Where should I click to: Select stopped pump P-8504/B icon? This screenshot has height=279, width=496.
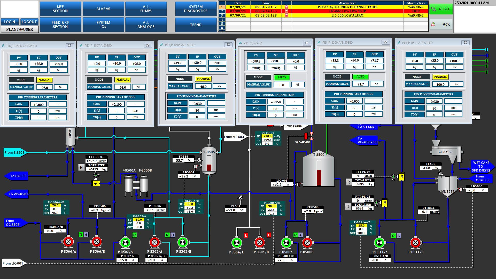[x=260, y=243]
